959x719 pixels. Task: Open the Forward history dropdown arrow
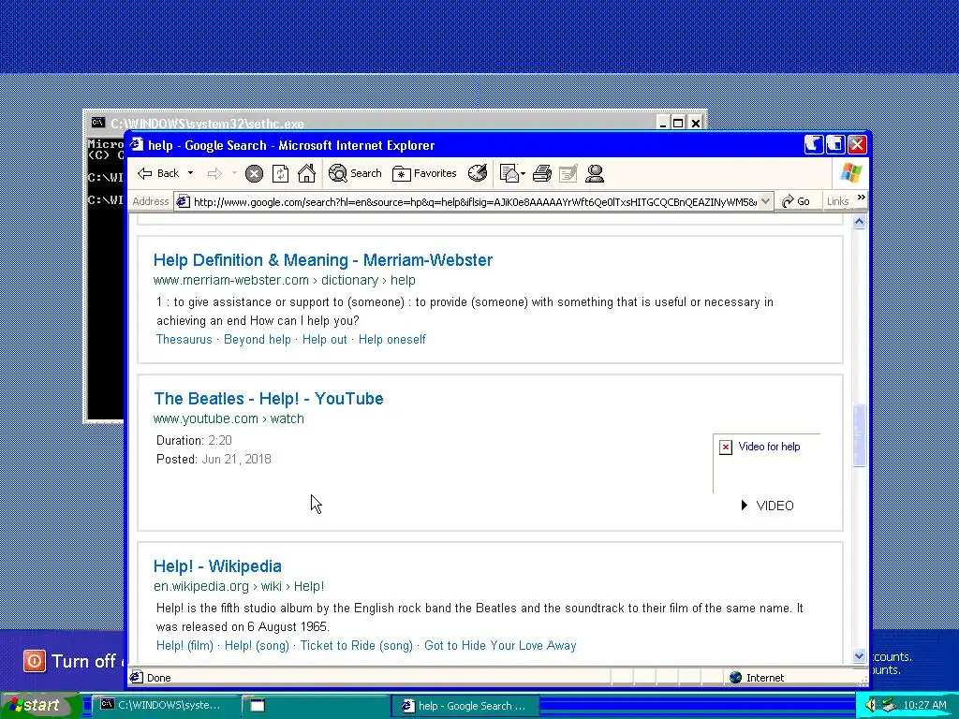(234, 173)
